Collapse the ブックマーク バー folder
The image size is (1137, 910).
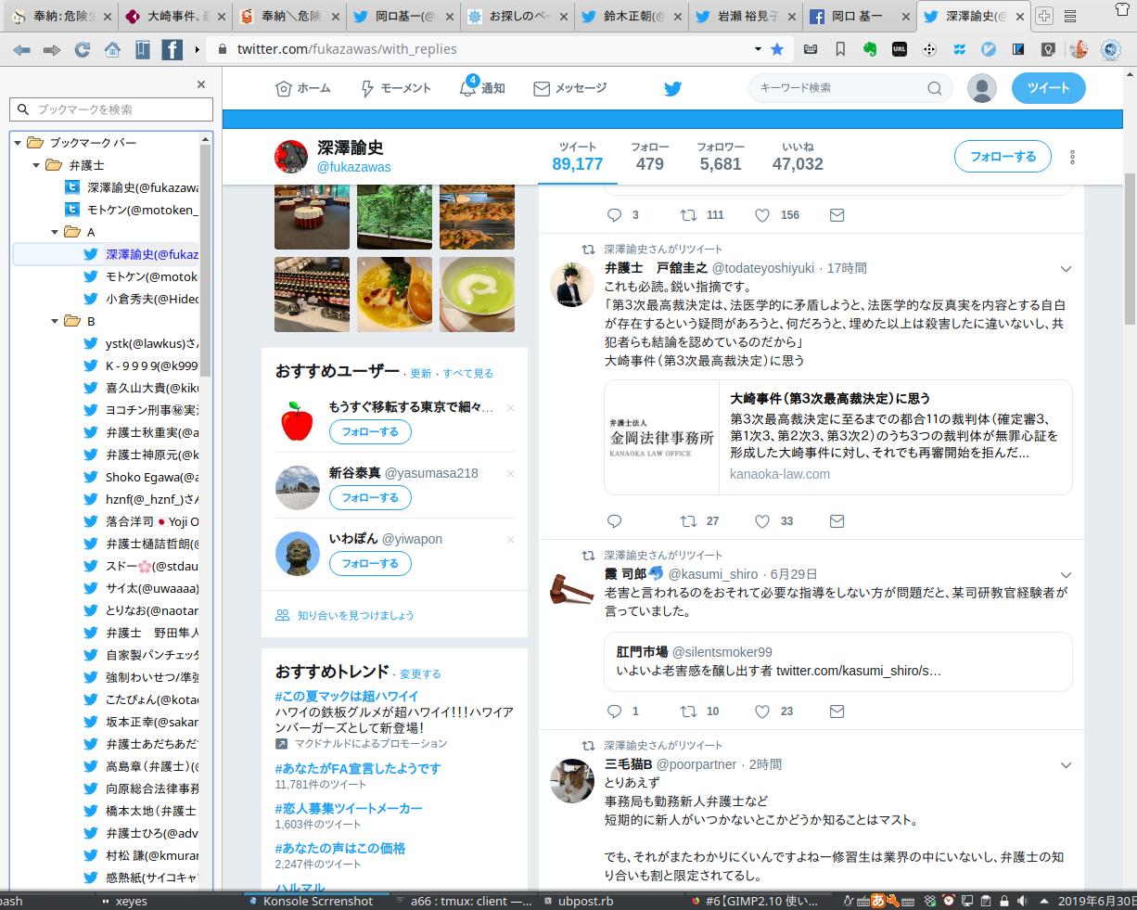coord(18,143)
